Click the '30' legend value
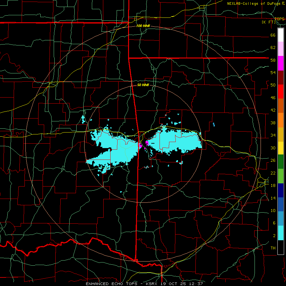This screenshot has height=286, width=286. click(273, 148)
